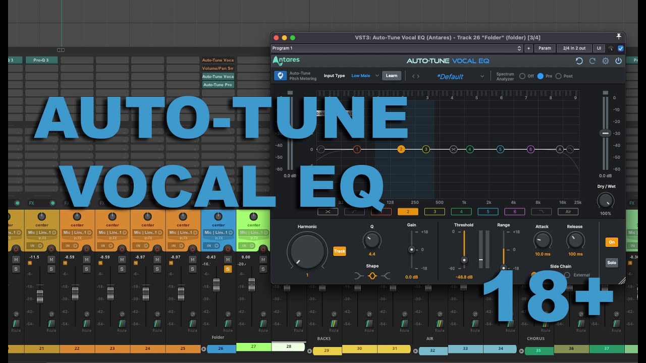Open the Input Type Low Male dropdown
Screen dimensions: 646x363
click(365, 76)
